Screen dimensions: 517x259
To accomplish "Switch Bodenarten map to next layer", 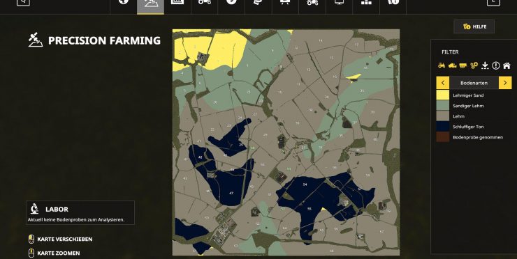I will click(505, 83).
